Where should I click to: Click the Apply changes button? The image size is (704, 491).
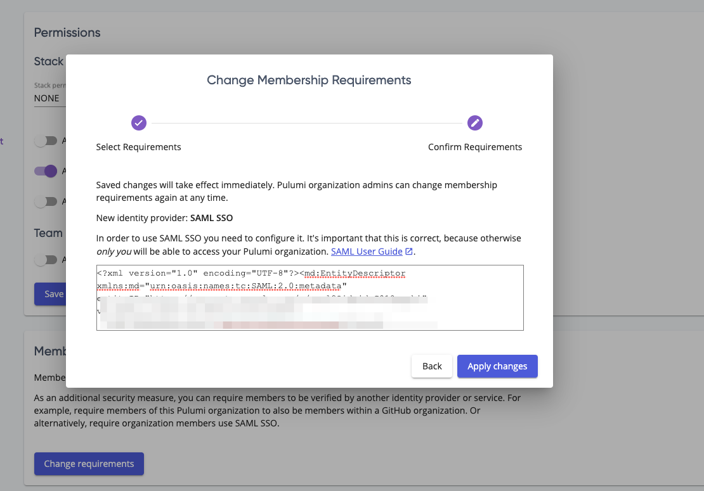click(497, 366)
